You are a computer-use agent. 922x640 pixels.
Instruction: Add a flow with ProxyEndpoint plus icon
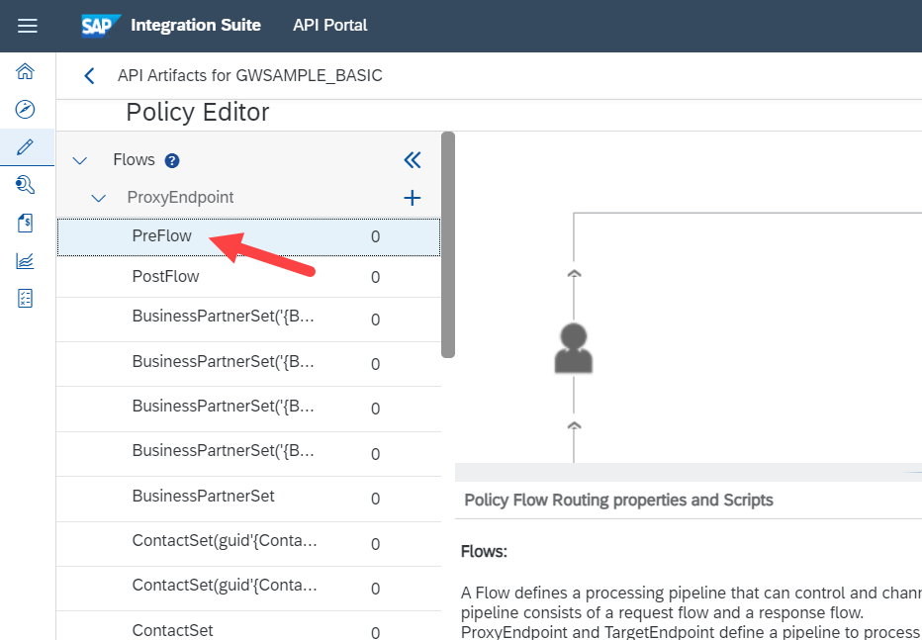pyautogui.click(x=413, y=198)
